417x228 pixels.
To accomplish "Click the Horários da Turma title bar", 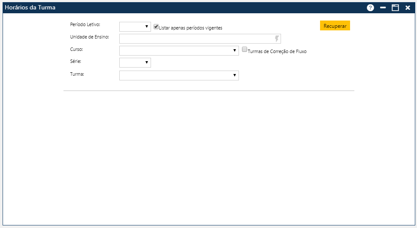I will coord(172,8).
